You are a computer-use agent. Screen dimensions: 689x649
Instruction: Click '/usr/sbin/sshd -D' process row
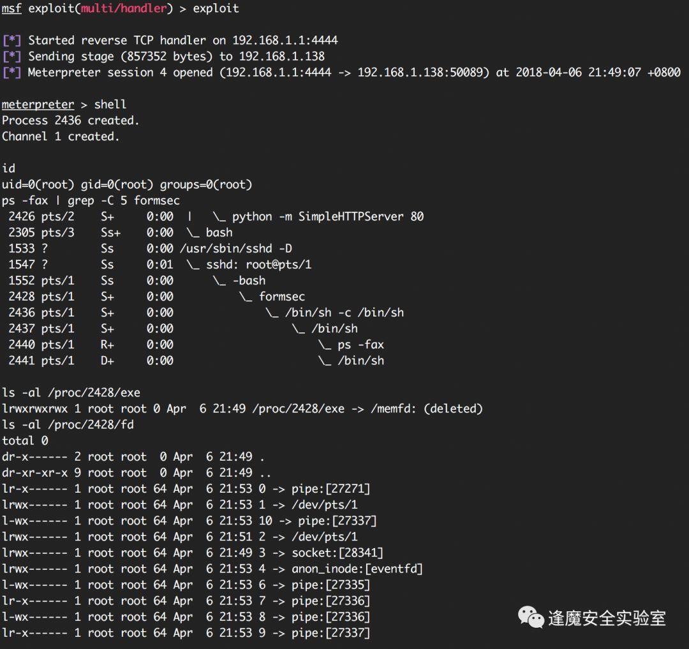[150, 249]
